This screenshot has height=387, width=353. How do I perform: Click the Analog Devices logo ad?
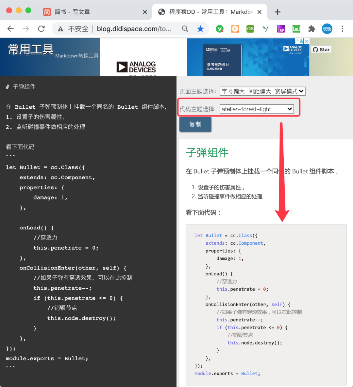click(136, 67)
